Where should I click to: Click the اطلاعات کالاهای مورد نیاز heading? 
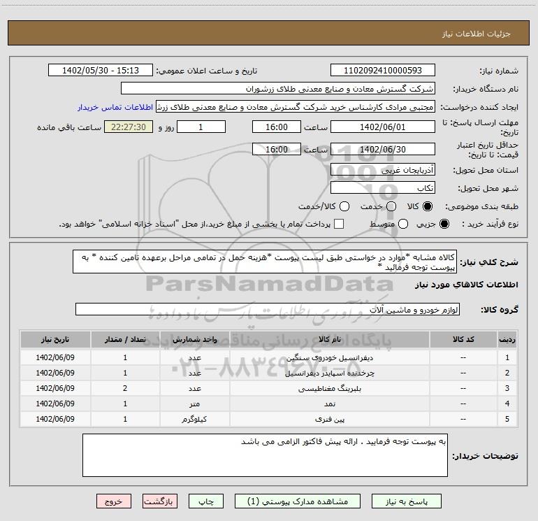click(466, 285)
